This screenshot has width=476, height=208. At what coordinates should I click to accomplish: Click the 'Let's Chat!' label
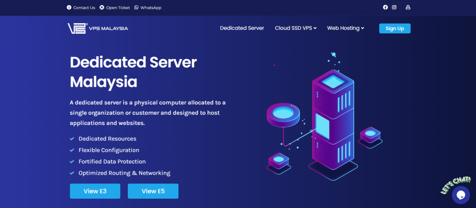pos(456,185)
